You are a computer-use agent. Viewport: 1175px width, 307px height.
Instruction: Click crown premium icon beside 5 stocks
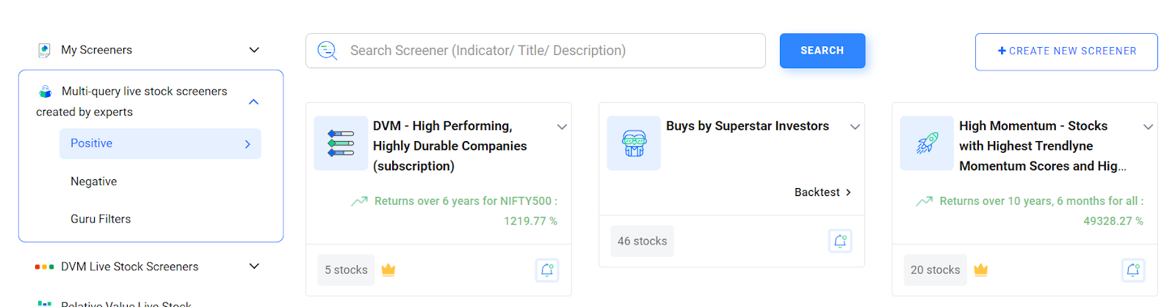(388, 270)
